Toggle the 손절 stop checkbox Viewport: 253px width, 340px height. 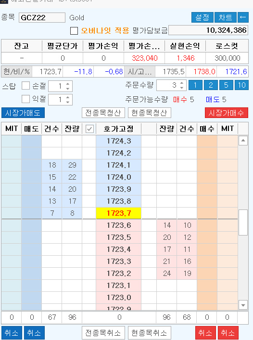coord(26,86)
